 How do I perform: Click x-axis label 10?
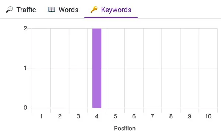tap(208, 116)
